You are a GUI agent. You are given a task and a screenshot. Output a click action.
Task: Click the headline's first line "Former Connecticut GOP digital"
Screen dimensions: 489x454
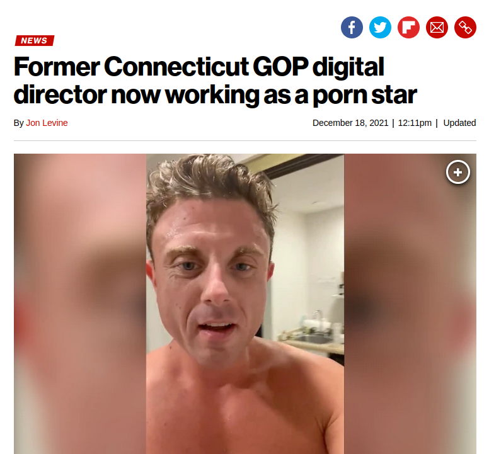coord(199,66)
